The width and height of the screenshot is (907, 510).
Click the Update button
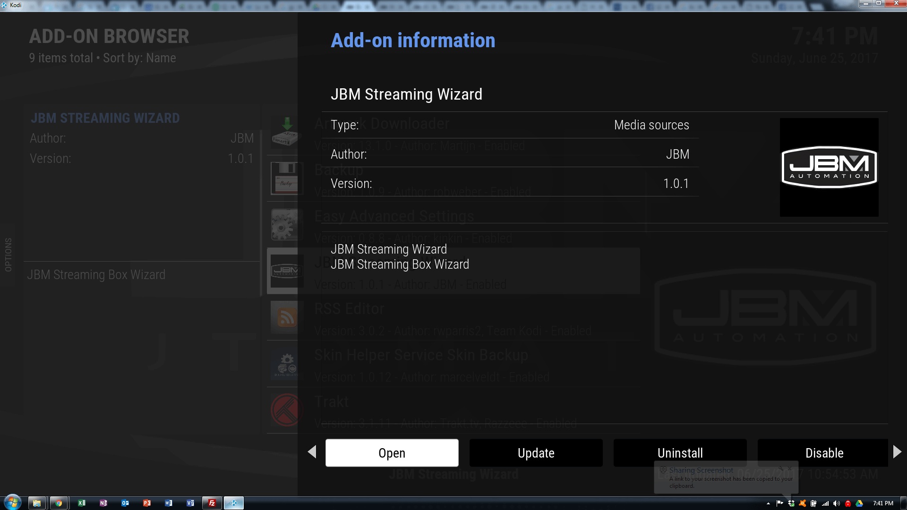(536, 453)
